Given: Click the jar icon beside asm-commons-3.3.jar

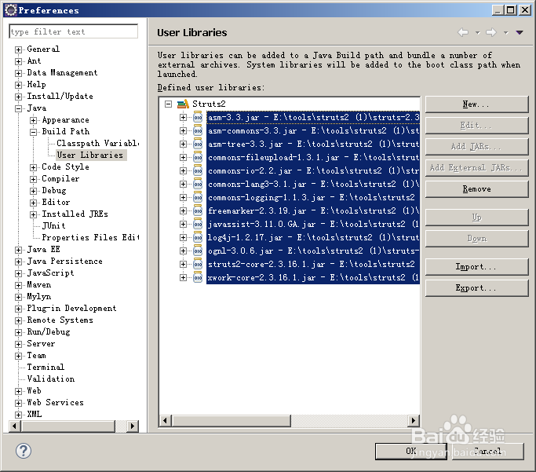Looking at the screenshot, I should pos(198,130).
